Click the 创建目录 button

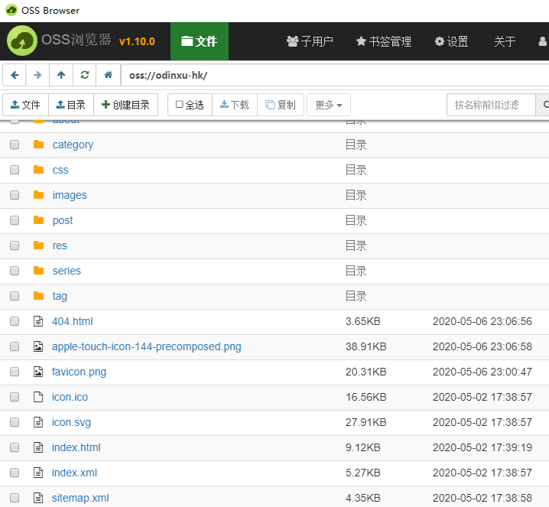click(125, 105)
